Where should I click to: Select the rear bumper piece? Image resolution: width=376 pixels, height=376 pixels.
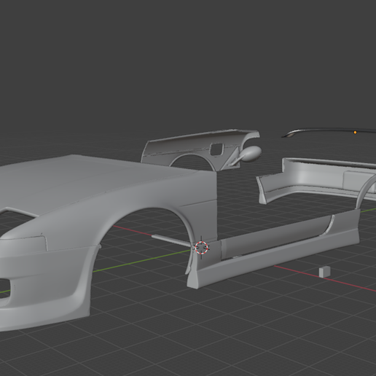316,180
